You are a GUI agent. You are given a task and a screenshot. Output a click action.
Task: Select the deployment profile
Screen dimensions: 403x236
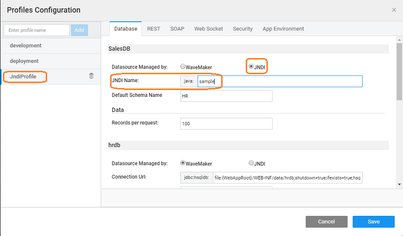coord(24,61)
